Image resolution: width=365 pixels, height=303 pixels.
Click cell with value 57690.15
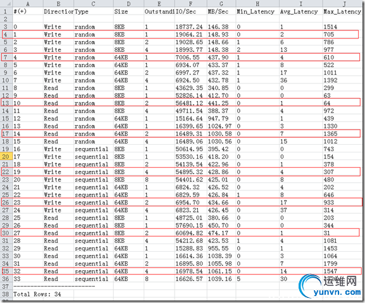190,225
